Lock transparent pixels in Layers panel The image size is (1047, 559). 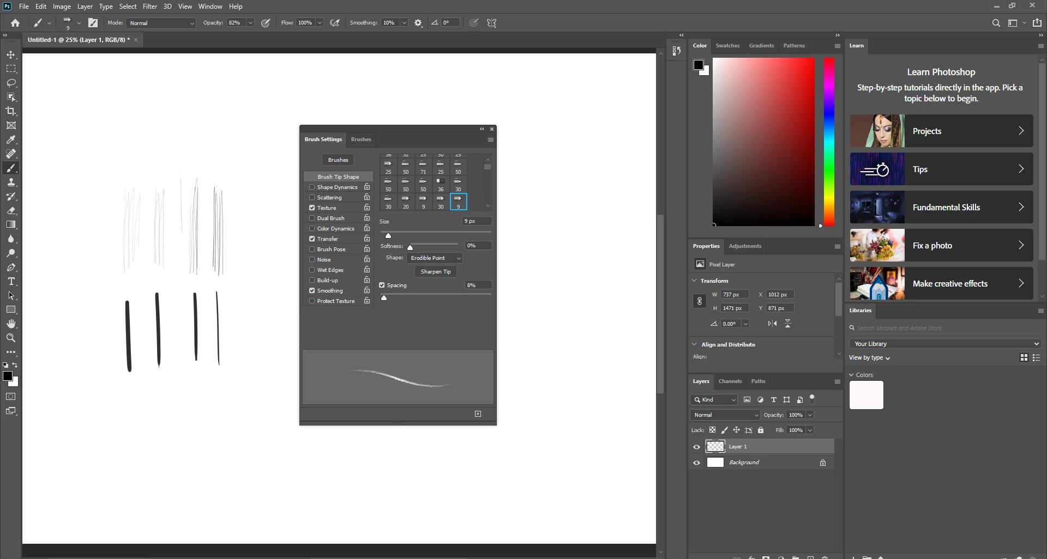point(713,430)
